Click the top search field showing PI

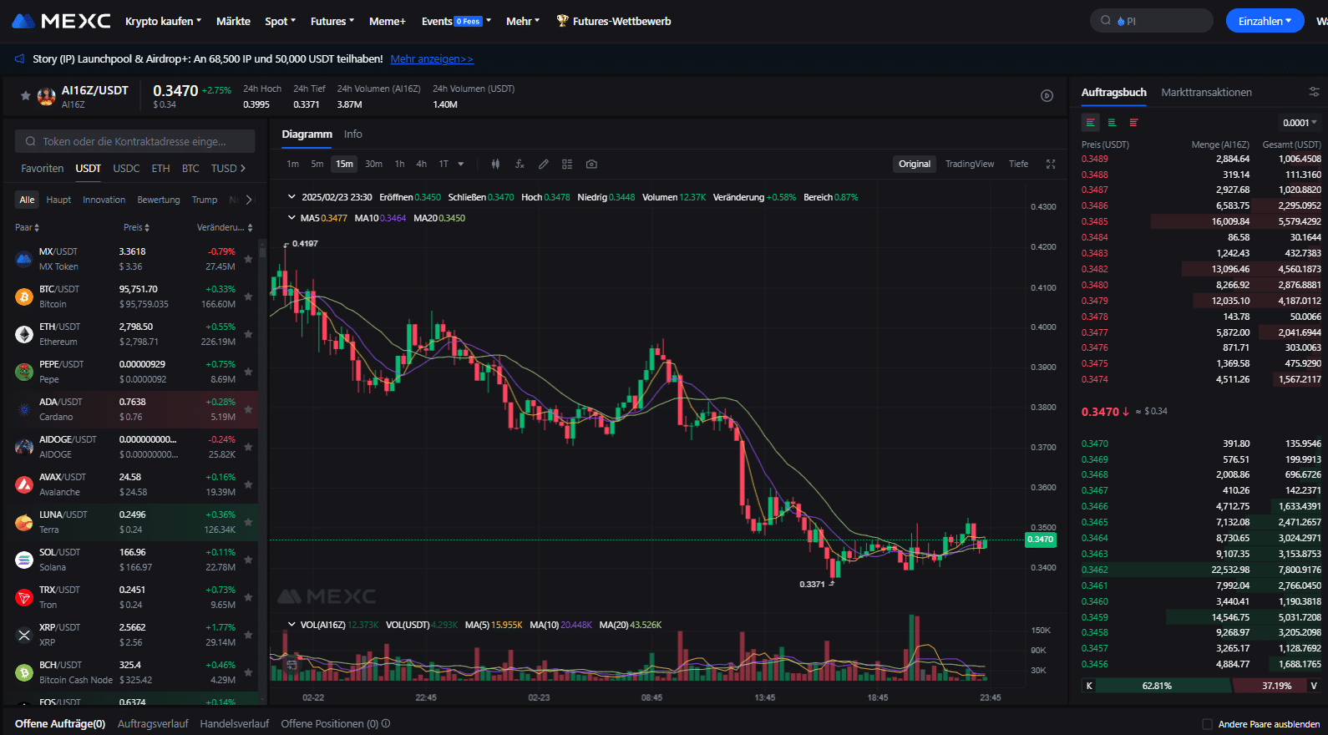tap(1152, 21)
